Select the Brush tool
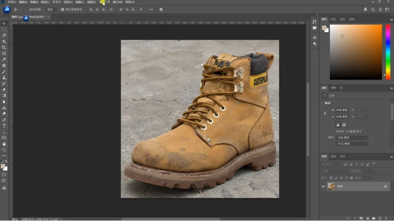 pyautogui.click(x=4, y=72)
